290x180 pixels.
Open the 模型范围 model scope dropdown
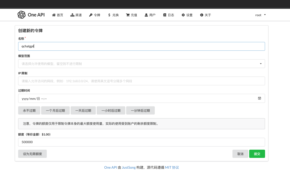click(142, 63)
